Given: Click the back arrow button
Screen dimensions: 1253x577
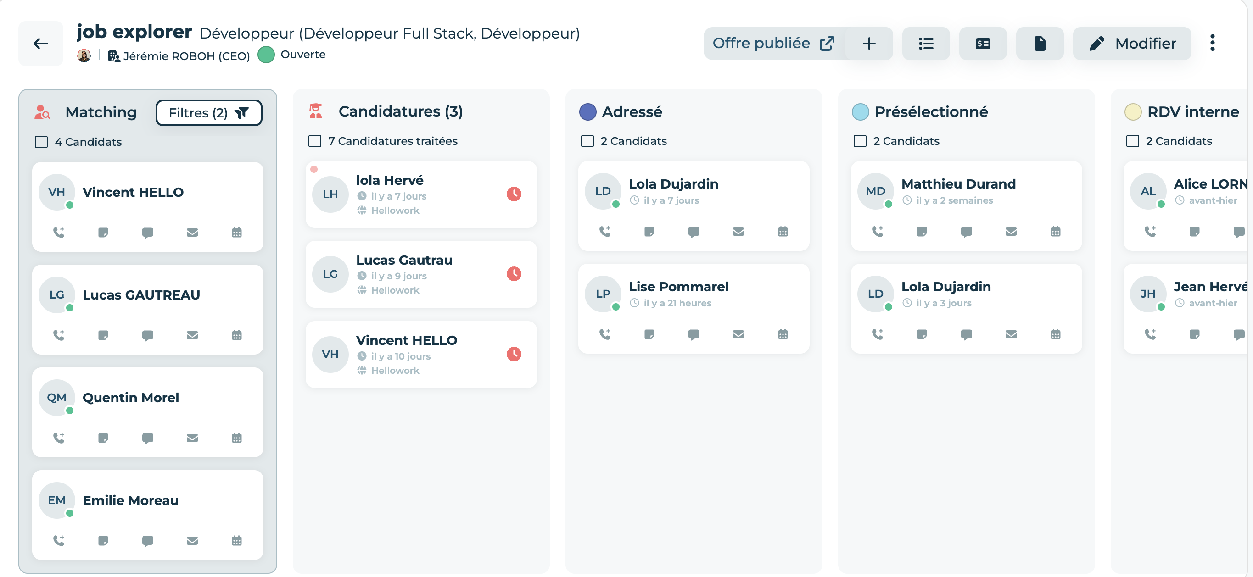Looking at the screenshot, I should pyautogui.click(x=40, y=43).
